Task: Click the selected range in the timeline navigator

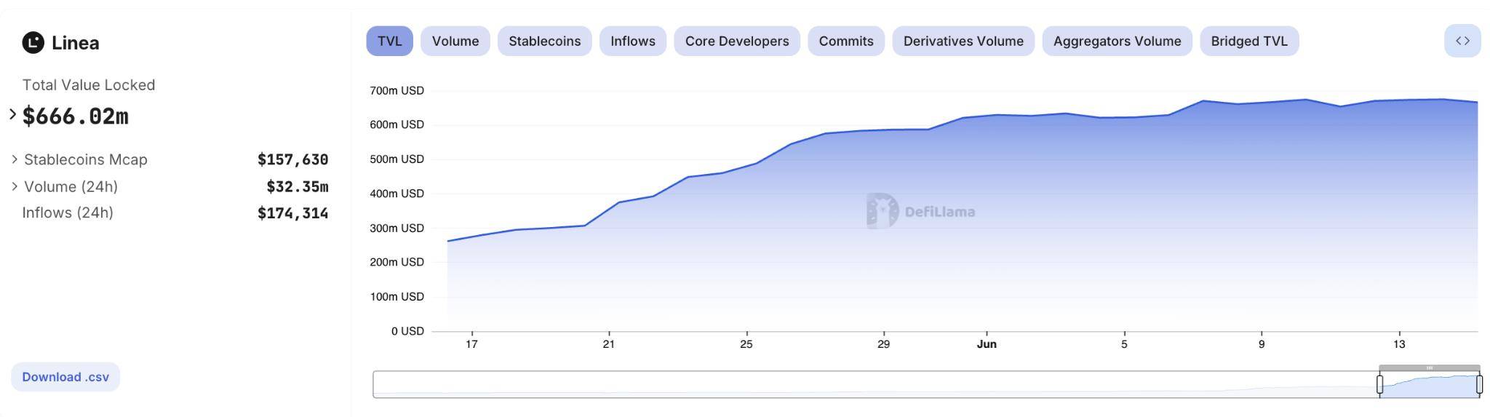Action: (1430, 384)
